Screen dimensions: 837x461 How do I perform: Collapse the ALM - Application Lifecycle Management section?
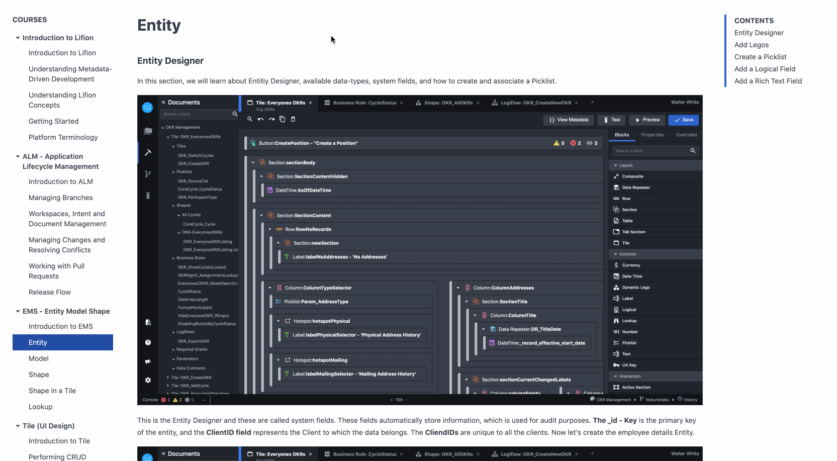coord(18,156)
